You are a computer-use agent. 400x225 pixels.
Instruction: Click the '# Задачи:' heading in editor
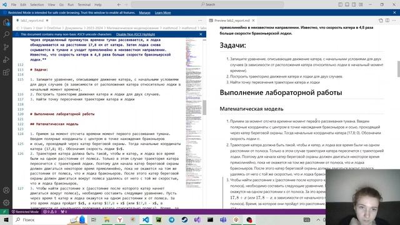pos(39,69)
